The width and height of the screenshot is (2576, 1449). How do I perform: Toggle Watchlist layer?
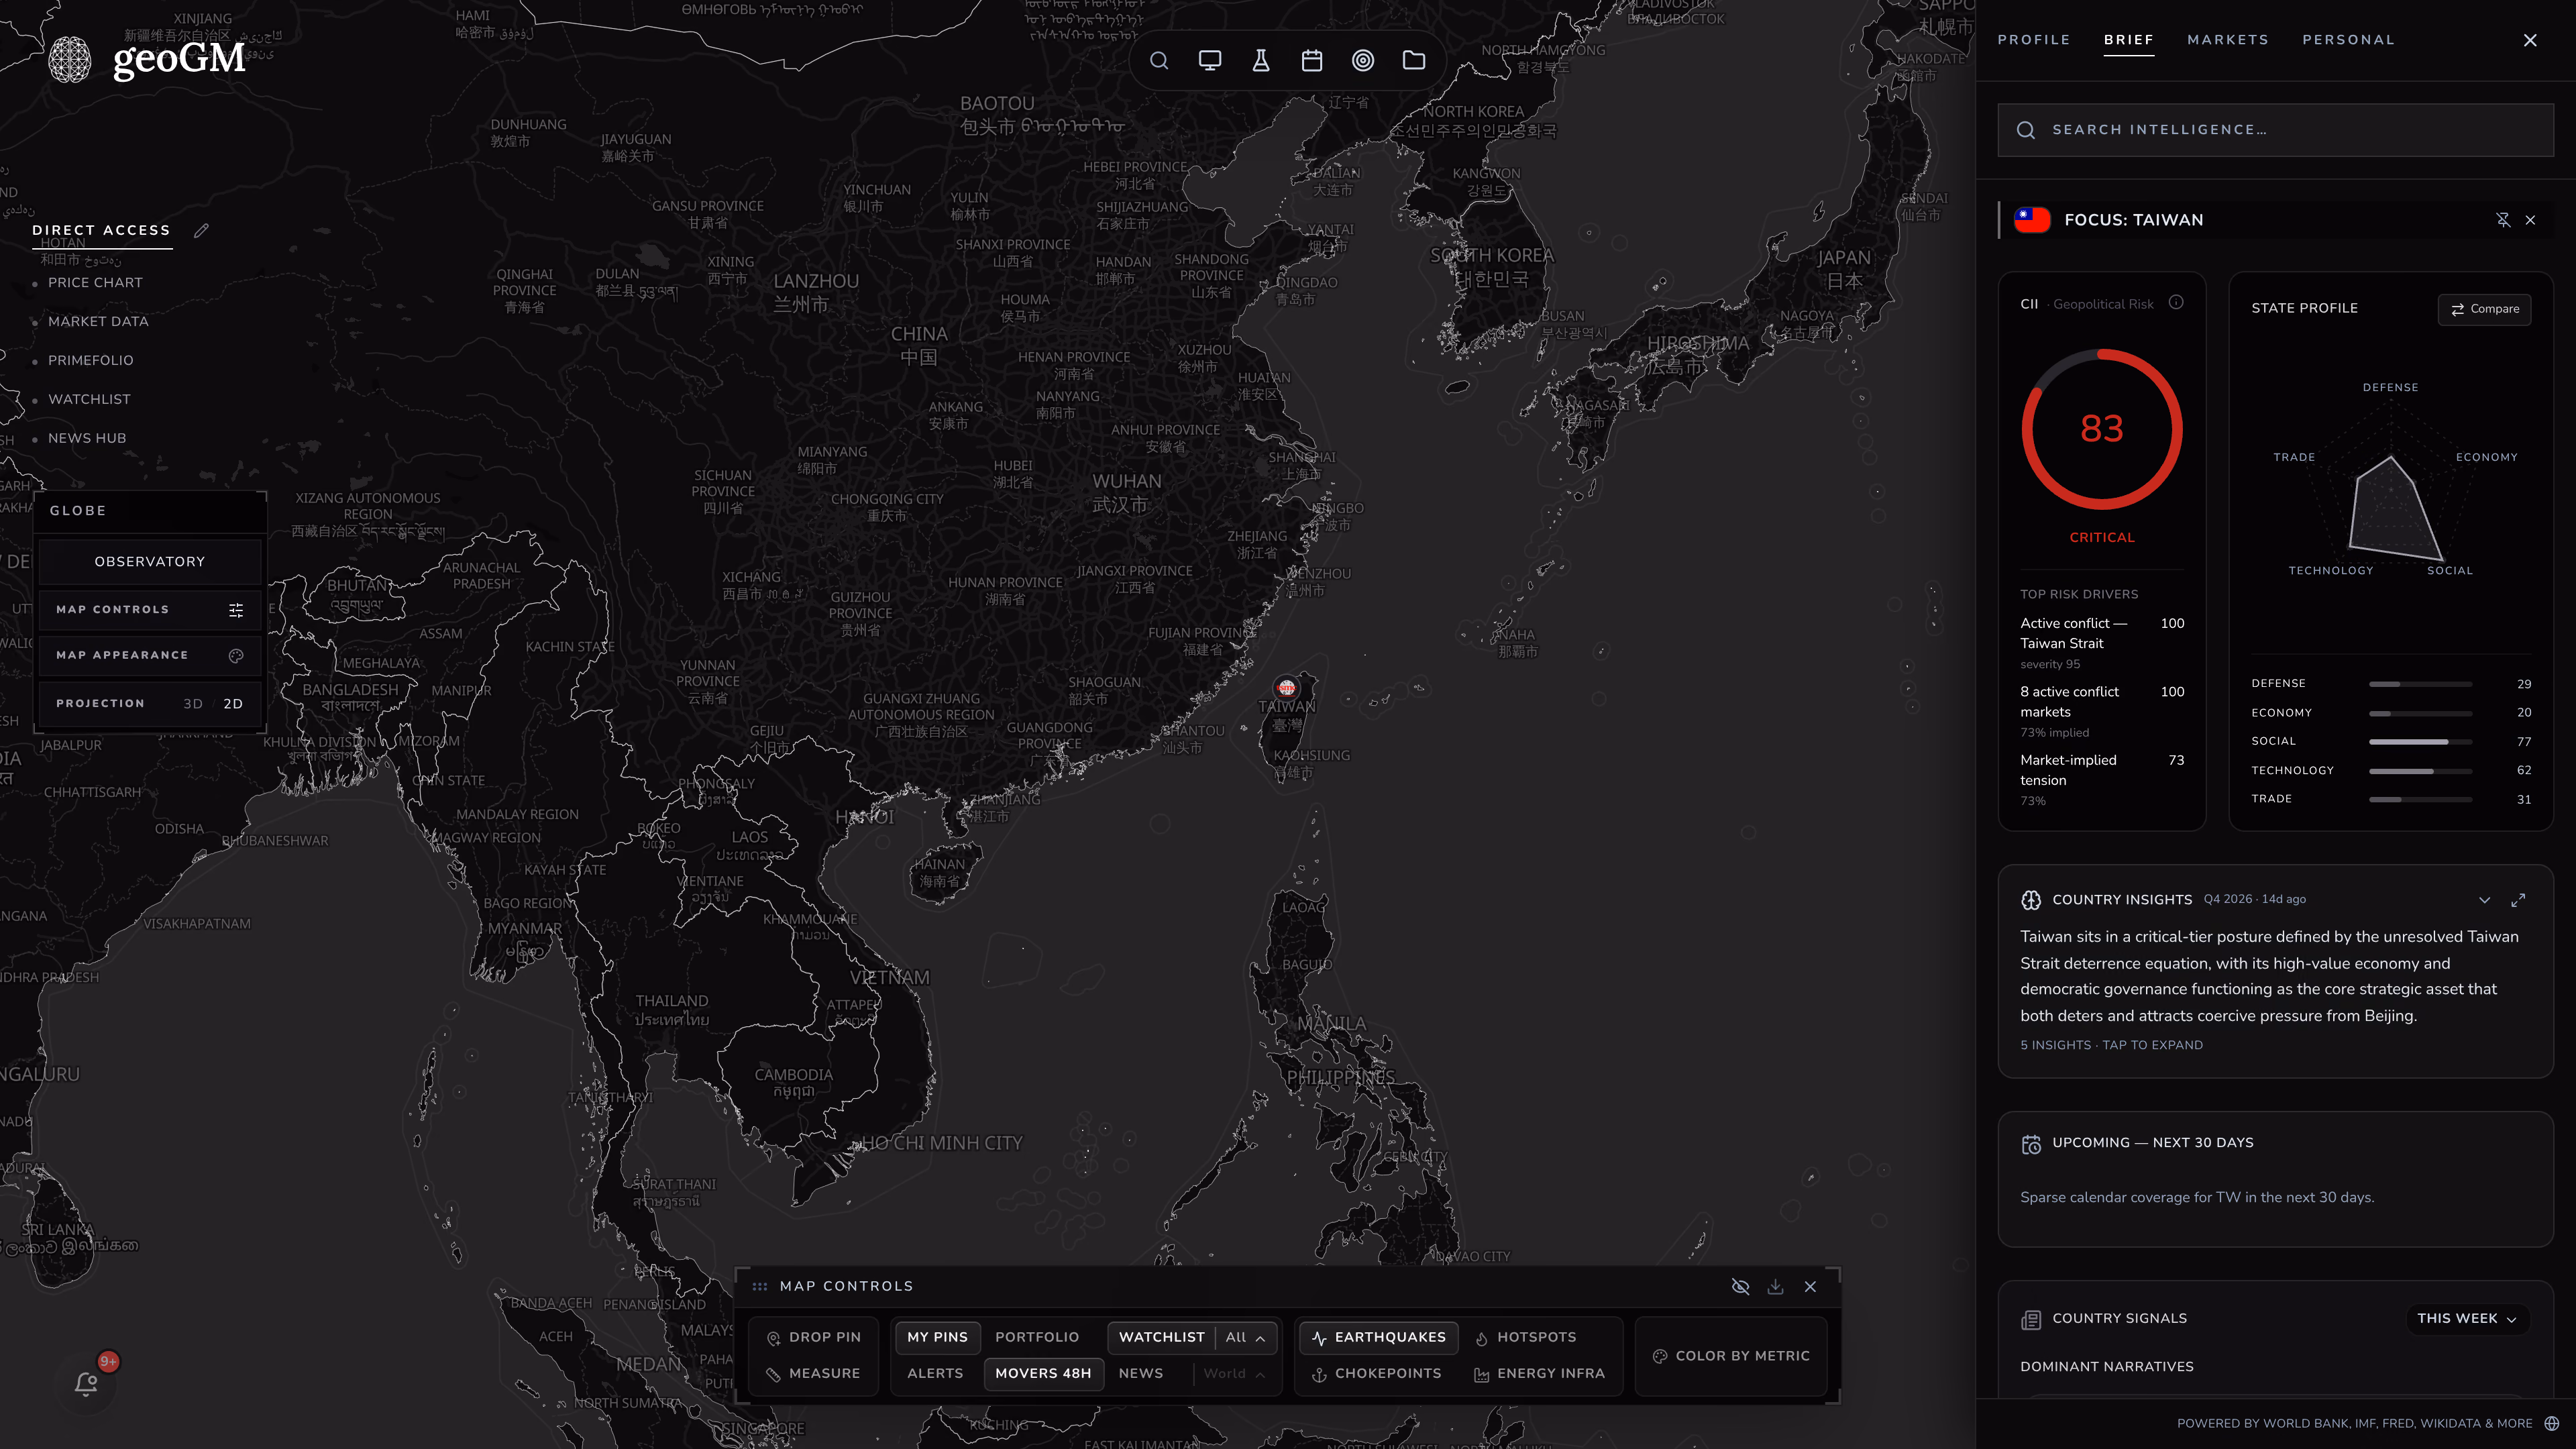coord(1161,1337)
